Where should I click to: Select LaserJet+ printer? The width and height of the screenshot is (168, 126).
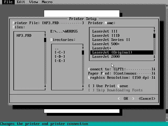click(102, 48)
